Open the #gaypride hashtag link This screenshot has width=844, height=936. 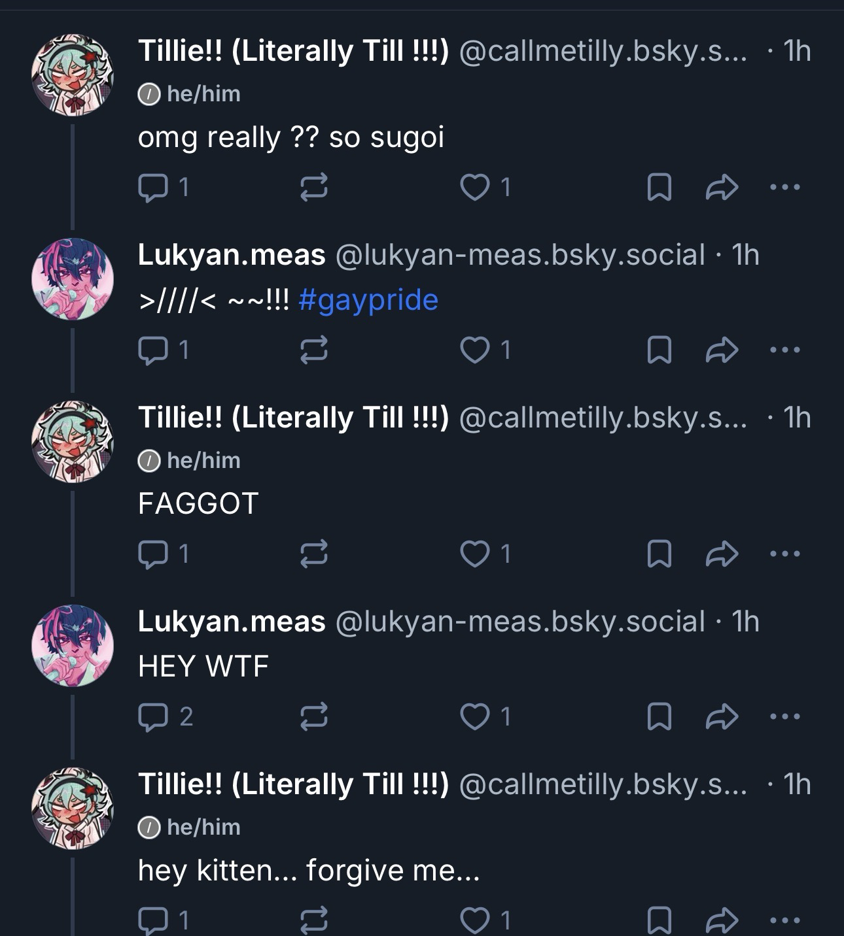(368, 300)
